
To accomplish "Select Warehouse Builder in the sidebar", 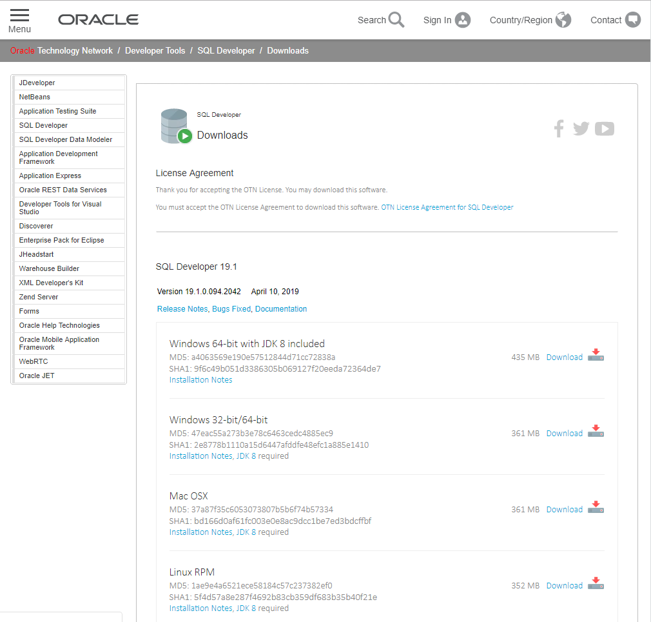I will click(x=70, y=268).
